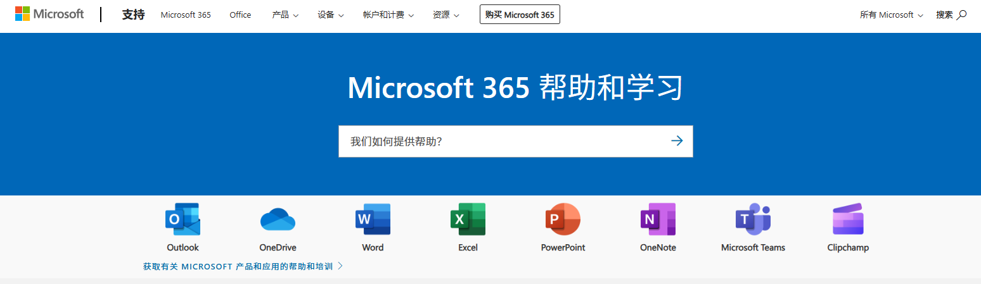The height and width of the screenshot is (284, 981).
Task: Open 获取有关 MICROSOFT 产品和应用的帮助和培训 link
Action: pyautogui.click(x=243, y=266)
